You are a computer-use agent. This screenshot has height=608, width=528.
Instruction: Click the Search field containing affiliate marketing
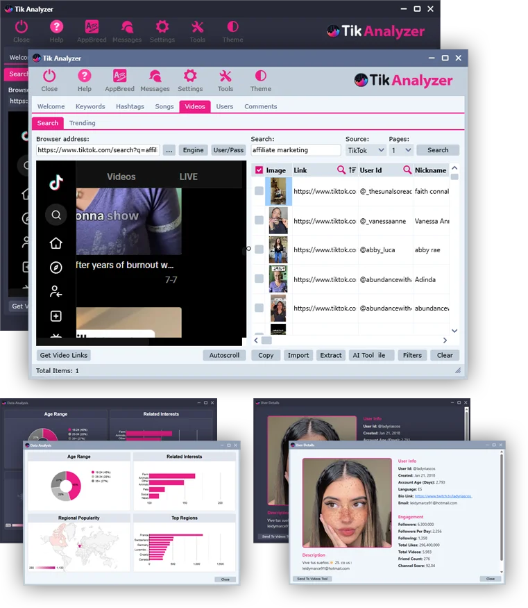(296, 150)
